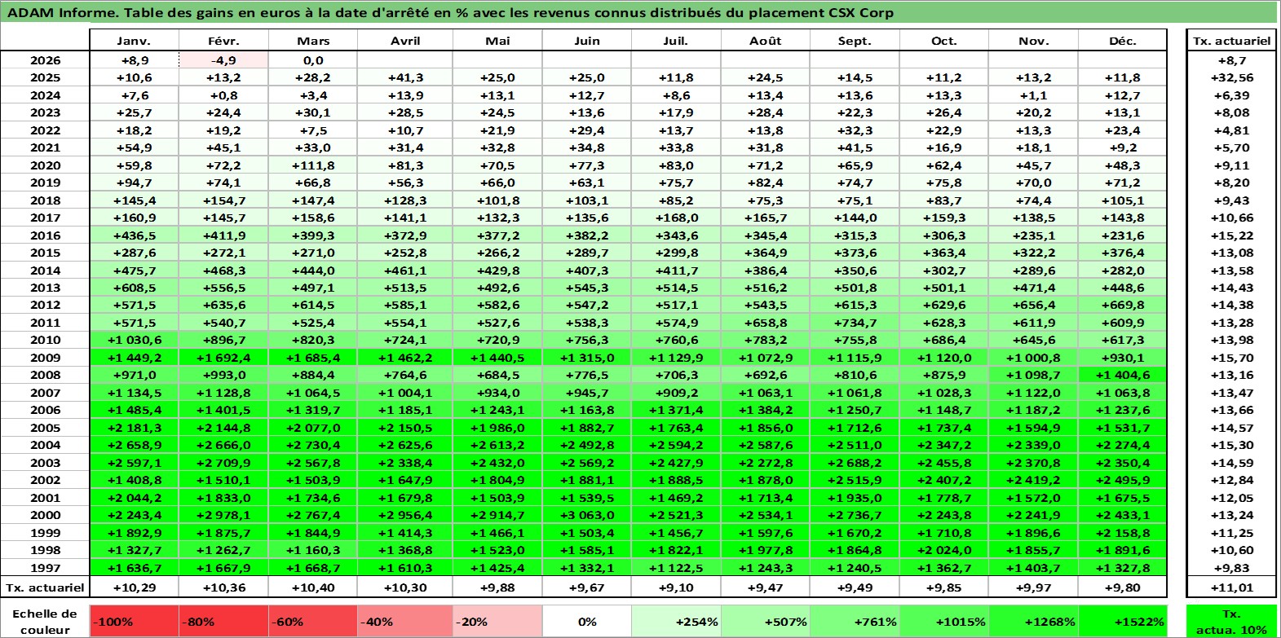This screenshot has height=638, width=1281.
Task: Select the 2026 year row label
Action: click(x=45, y=60)
